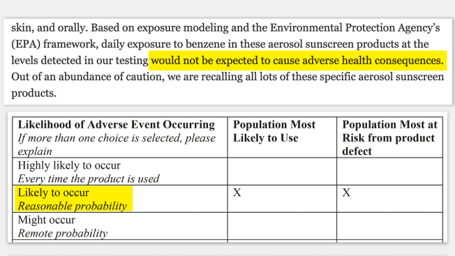This screenshot has height=256, width=455.
Task: Click the highlighted phrase 'would not be expected to cause adverse health consequences.'
Action: [297, 60]
